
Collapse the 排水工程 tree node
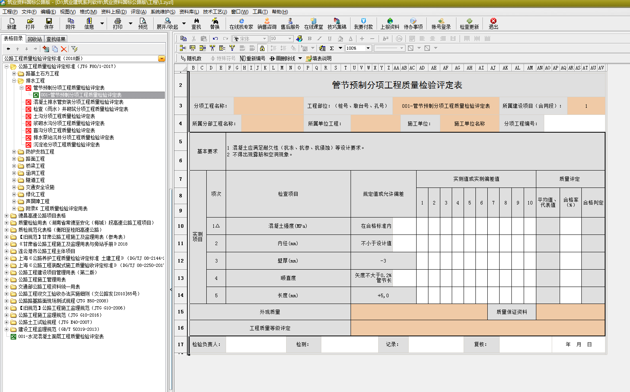tap(14, 81)
